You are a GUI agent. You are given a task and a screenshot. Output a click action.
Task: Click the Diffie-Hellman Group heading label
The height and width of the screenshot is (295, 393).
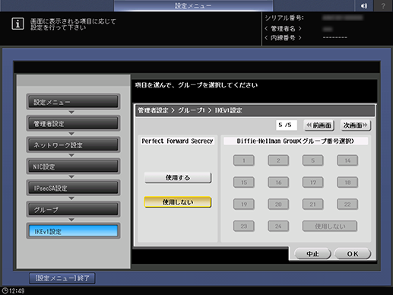[296, 141]
